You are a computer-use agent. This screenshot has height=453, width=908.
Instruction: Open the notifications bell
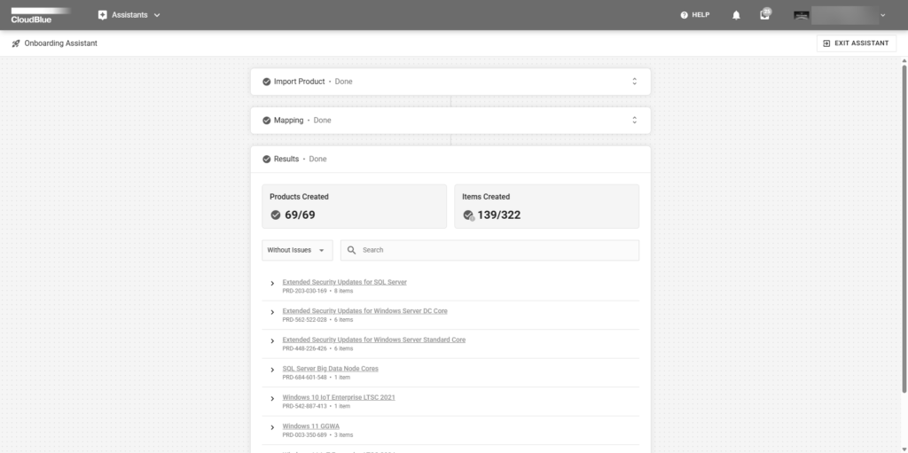[x=736, y=15]
